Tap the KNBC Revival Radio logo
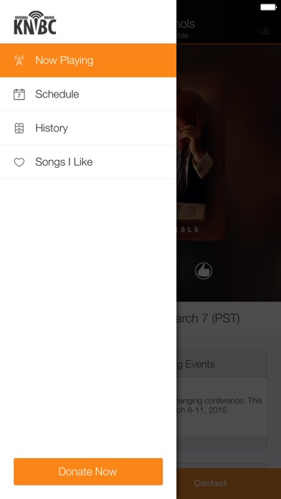 pyautogui.click(x=35, y=23)
